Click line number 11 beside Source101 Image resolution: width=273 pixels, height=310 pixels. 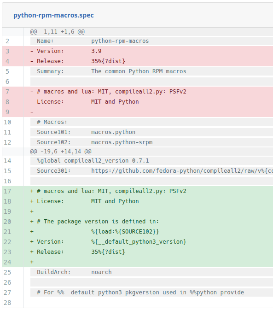tap(7, 132)
